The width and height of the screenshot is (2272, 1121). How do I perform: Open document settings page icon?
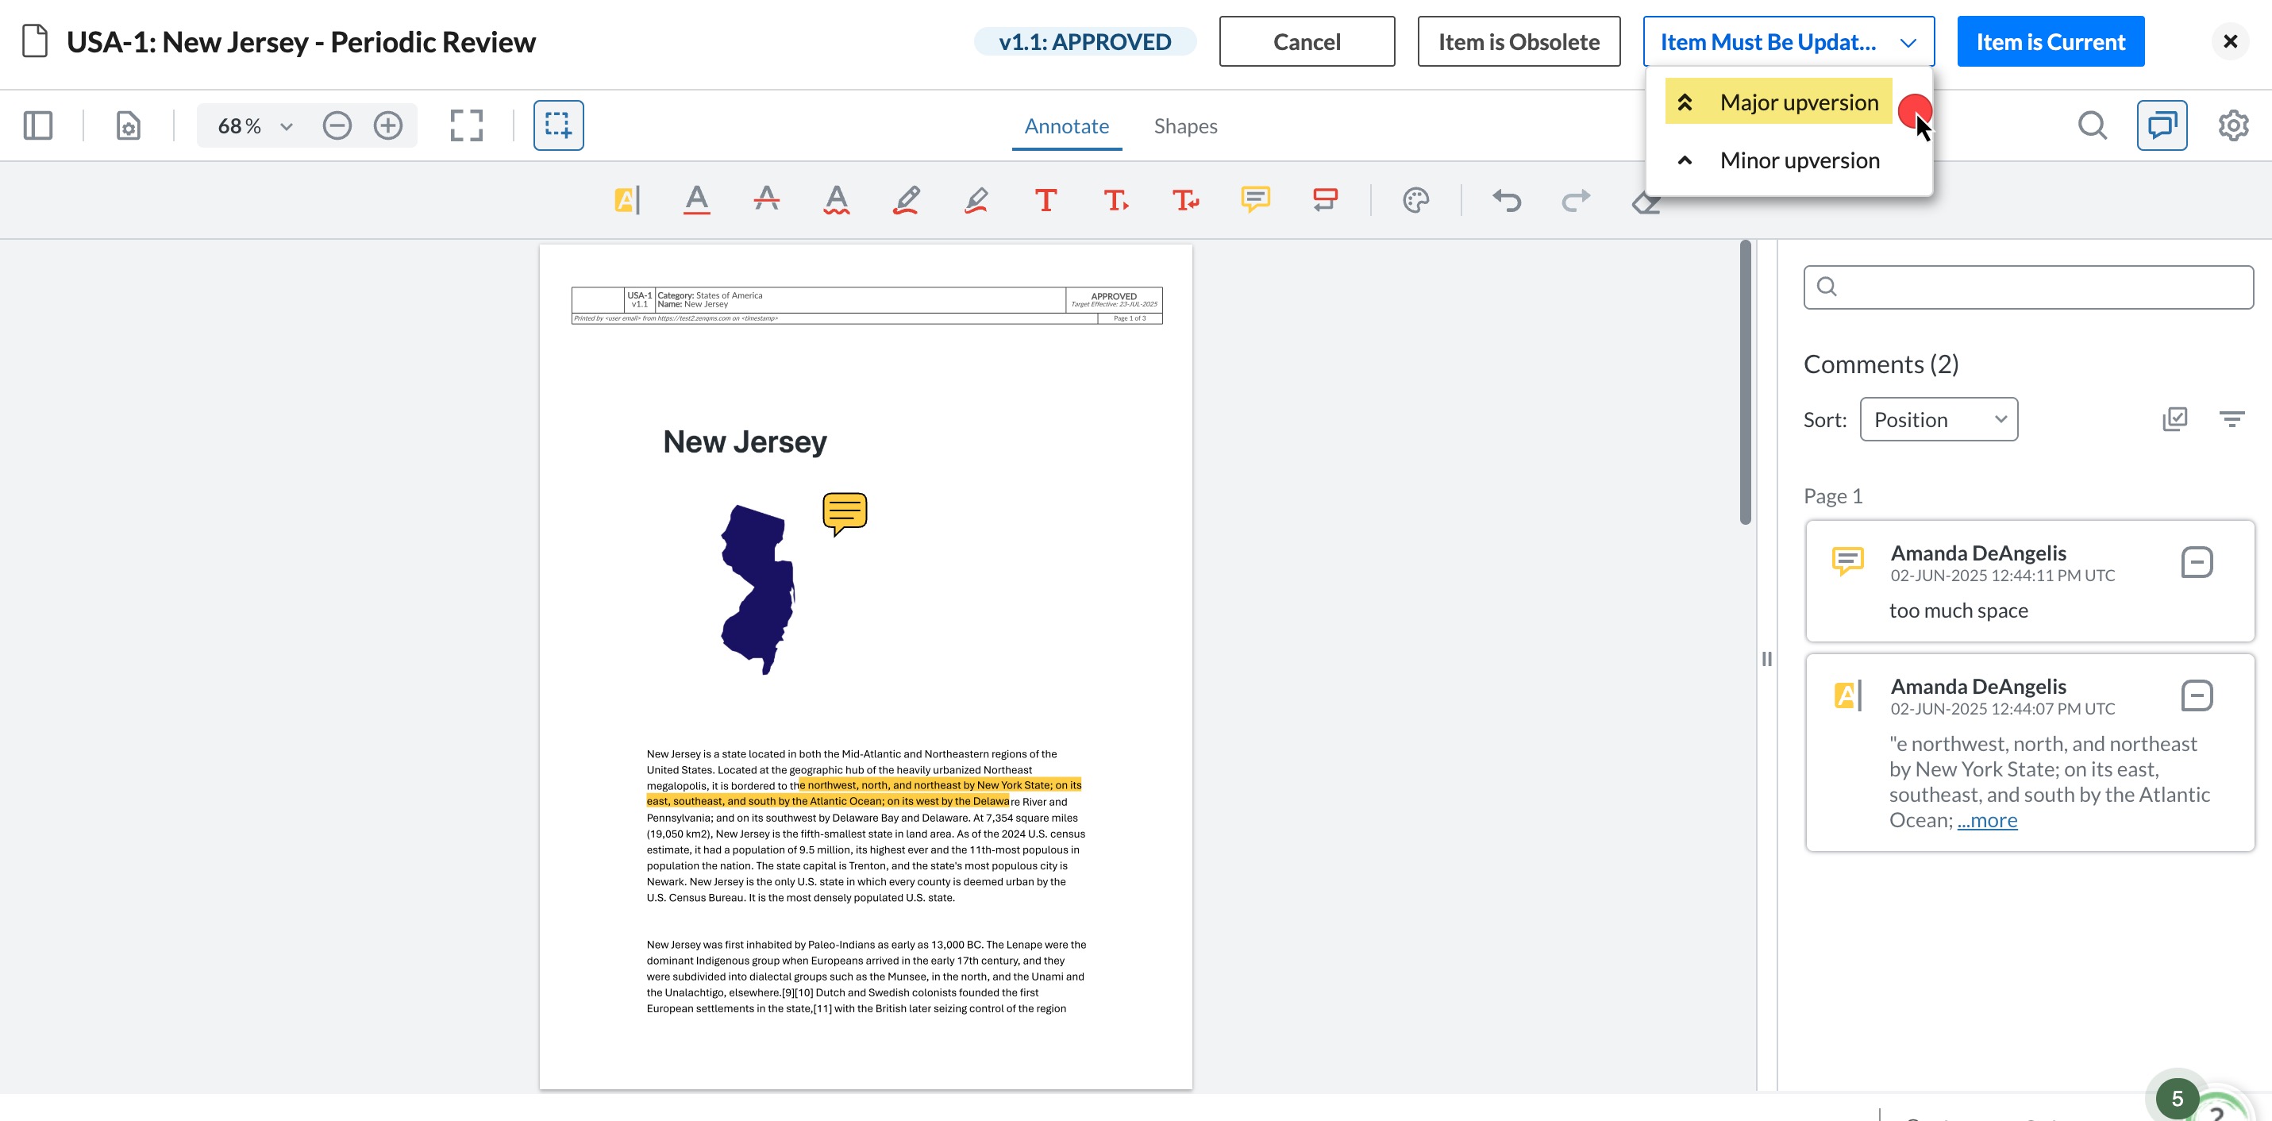[129, 125]
